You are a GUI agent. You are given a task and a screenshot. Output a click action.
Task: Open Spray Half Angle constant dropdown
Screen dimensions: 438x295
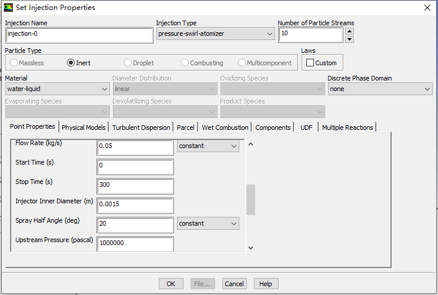[x=208, y=223]
